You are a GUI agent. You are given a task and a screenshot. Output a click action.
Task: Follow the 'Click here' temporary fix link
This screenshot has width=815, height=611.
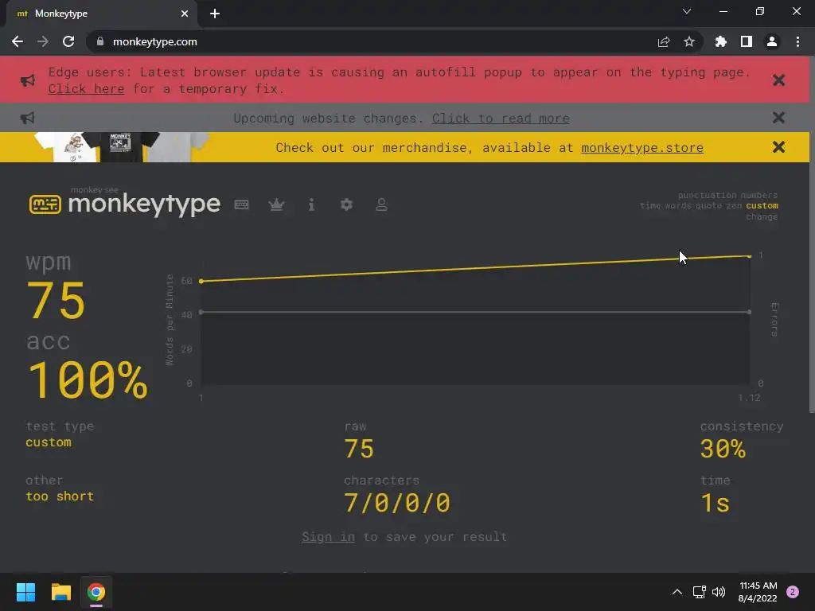(86, 89)
